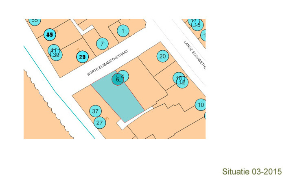Click house number marker 18
289x194 pixels.
tap(178, 77)
